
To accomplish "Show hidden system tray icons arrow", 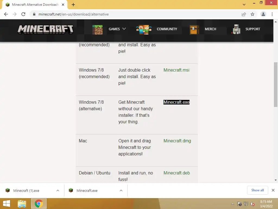I will point(233,204).
